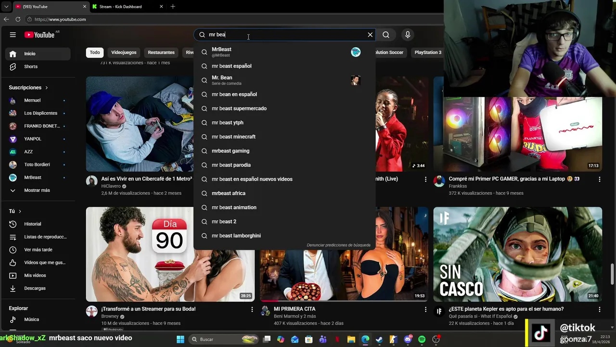Expand the Suscripciones section arrow
616x347 pixels.
(x=47, y=88)
